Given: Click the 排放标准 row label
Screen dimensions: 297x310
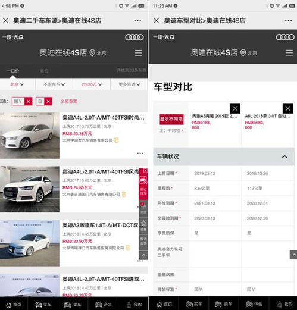Looking at the screenshot, I should pos(167,290).
